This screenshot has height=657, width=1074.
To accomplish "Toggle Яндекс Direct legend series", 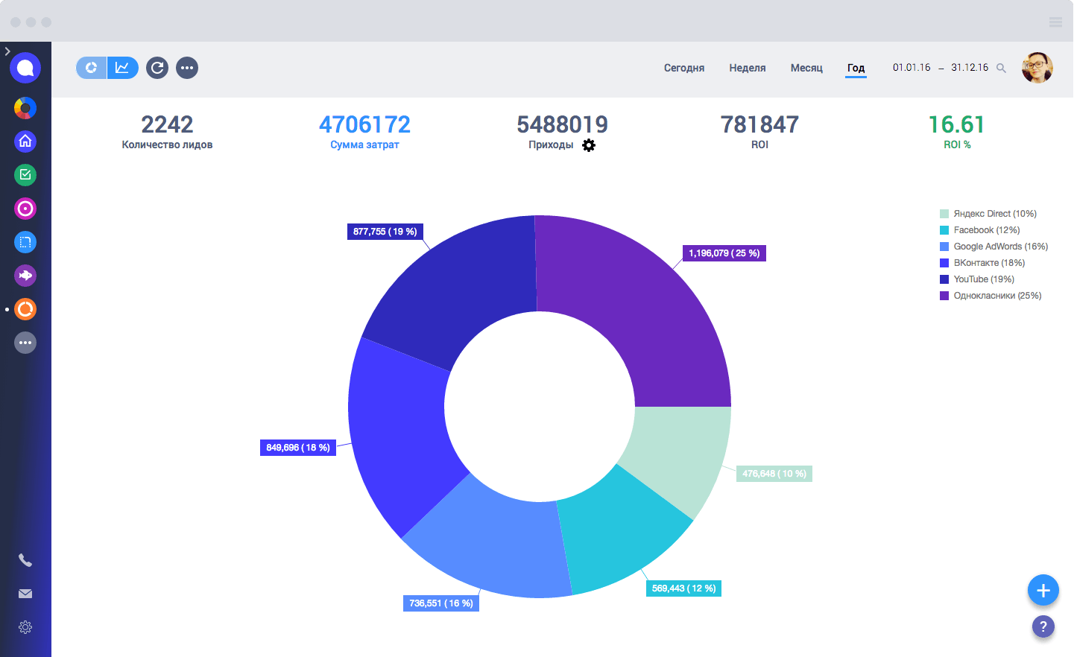I will click(994, 214).
